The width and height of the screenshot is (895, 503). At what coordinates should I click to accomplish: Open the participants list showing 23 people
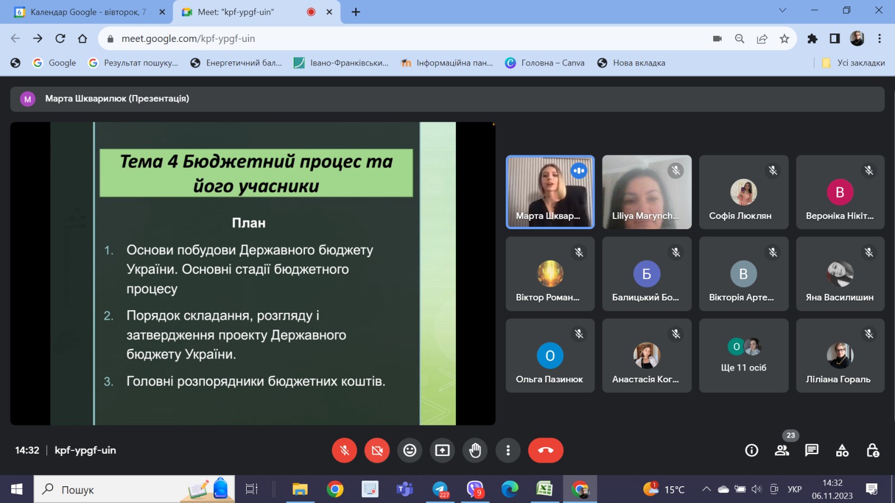[x=781, y=450]
